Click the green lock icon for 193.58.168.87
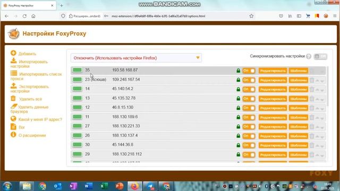The width and height of the screenshot is (340, 191). 239,71
